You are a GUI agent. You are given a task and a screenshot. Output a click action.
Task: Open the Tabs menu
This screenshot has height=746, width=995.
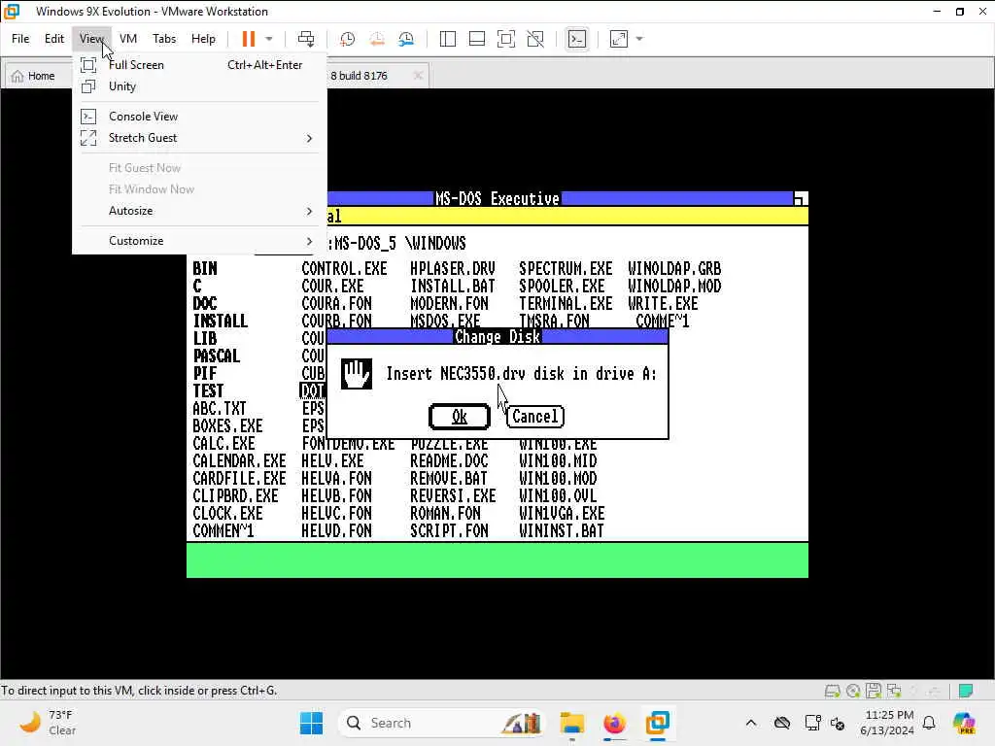coord(164,39)
